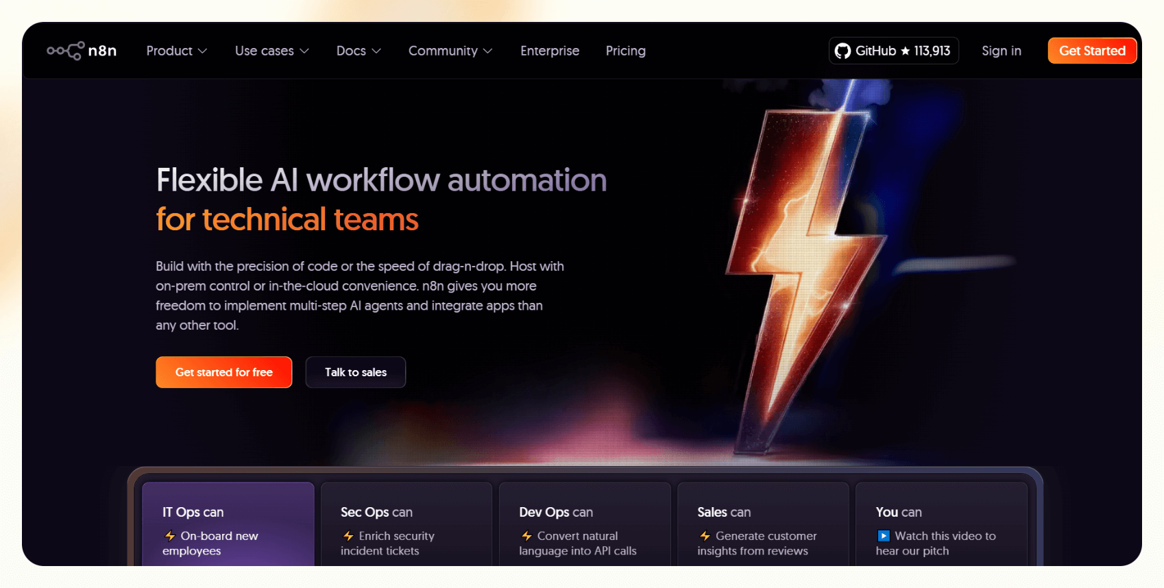Expand the Product chevron in navbar
Screen dimensions: 1164x588
tap(202, 51)
